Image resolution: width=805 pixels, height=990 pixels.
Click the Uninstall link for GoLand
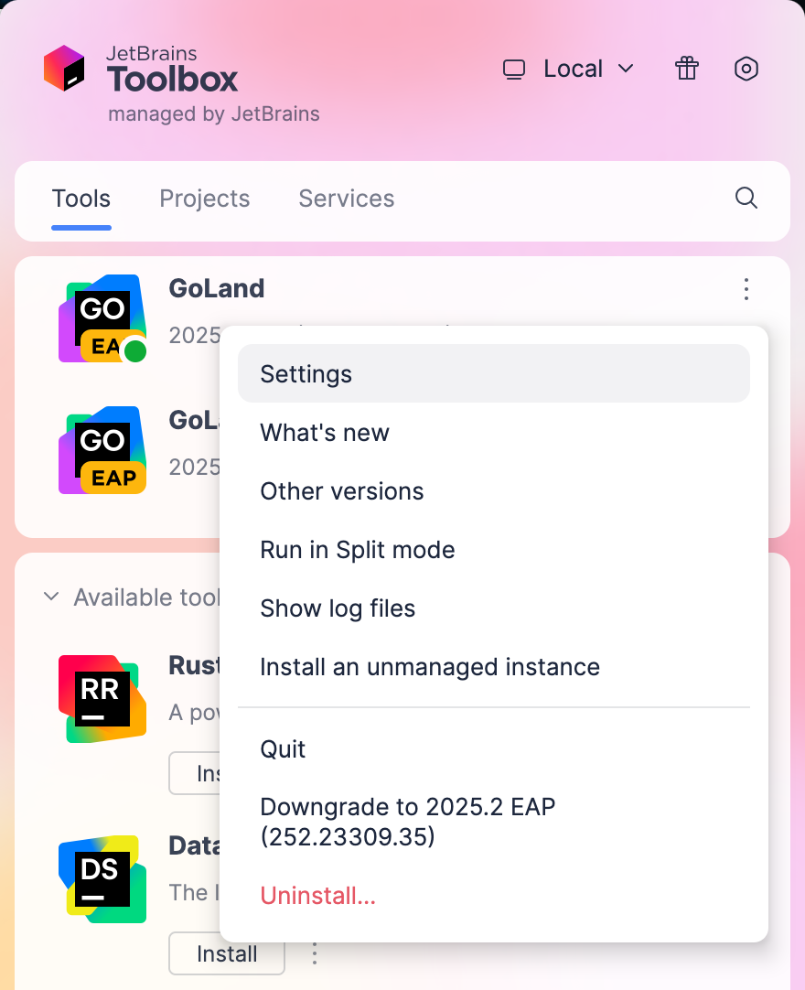click(x=317, y=896)
